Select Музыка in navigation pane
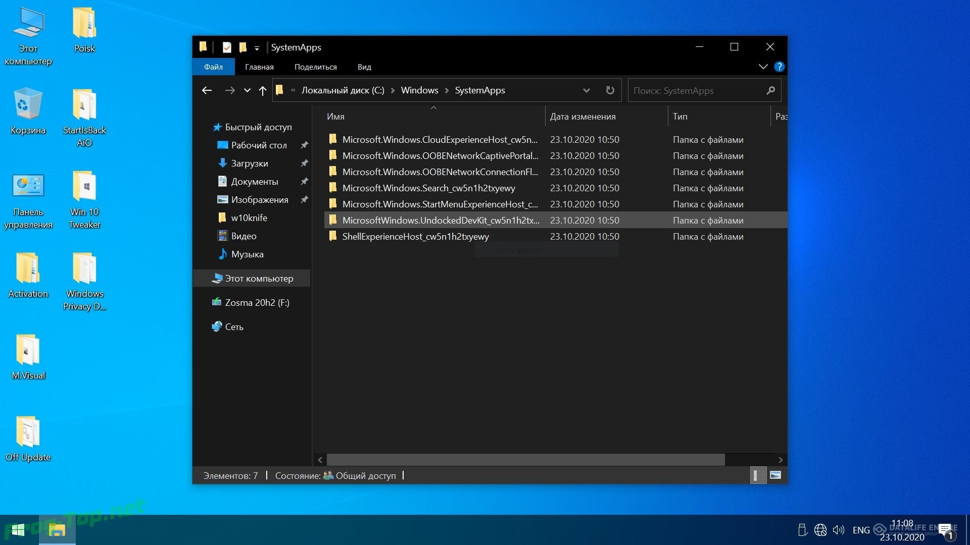The image size is (970, 545). tap(240, 254)
